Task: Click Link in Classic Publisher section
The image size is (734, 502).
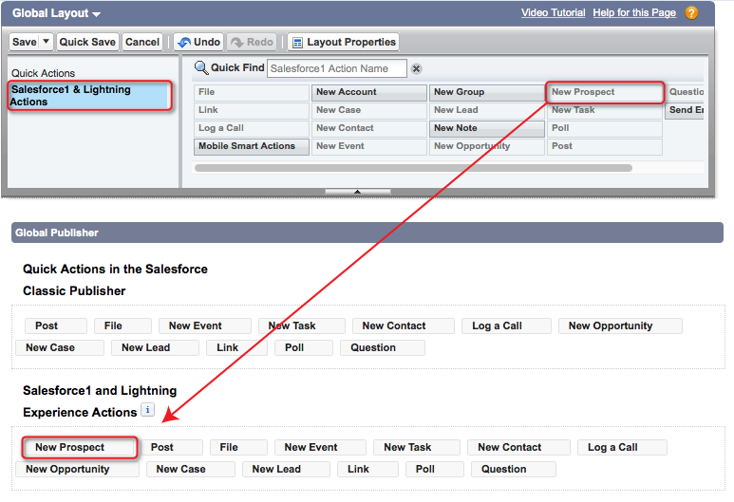Action: tap(236, 347)
